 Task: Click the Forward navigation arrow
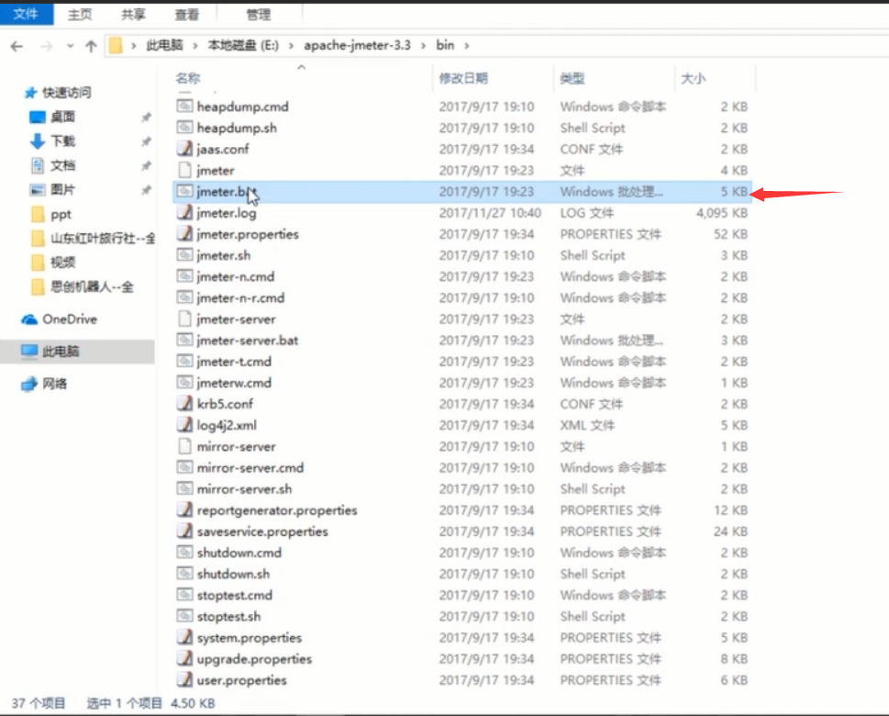[x=47, y=46]
